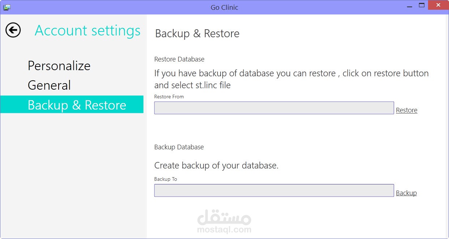Click the Backup & Restore page heading
Image resolution: width=449 pixels, height=239 pixels.
197,34
